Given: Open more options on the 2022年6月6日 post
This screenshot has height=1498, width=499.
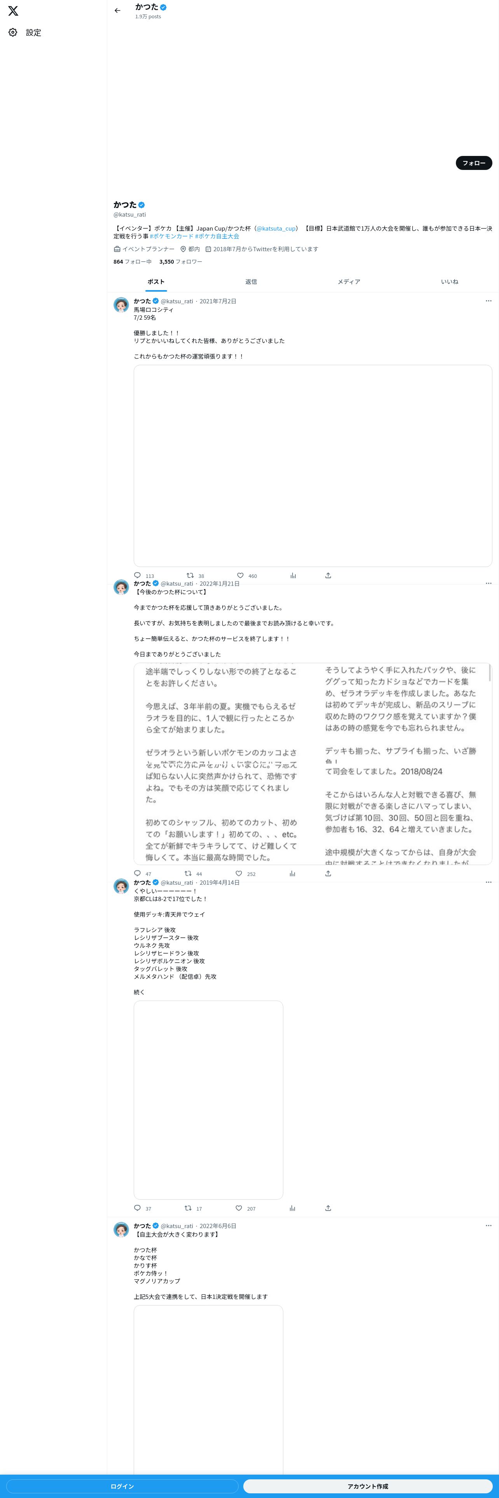Looking at the screenshot, I should coord(489,1225).
